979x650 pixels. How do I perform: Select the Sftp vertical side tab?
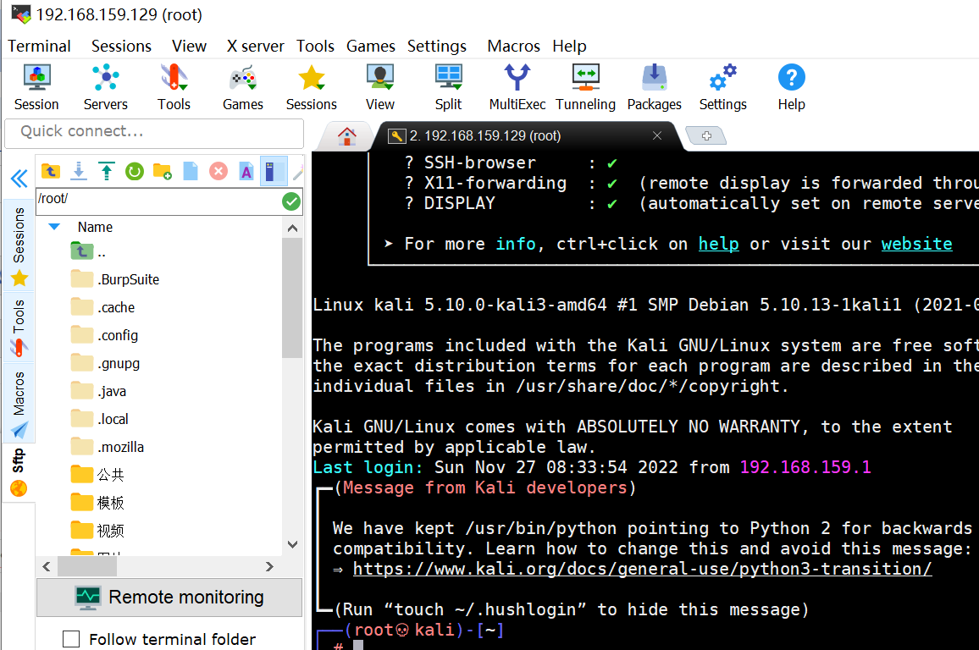point(19,472)
